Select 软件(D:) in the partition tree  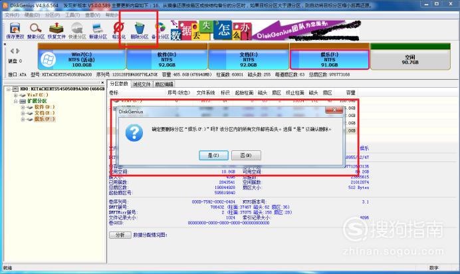pos(45,107)
